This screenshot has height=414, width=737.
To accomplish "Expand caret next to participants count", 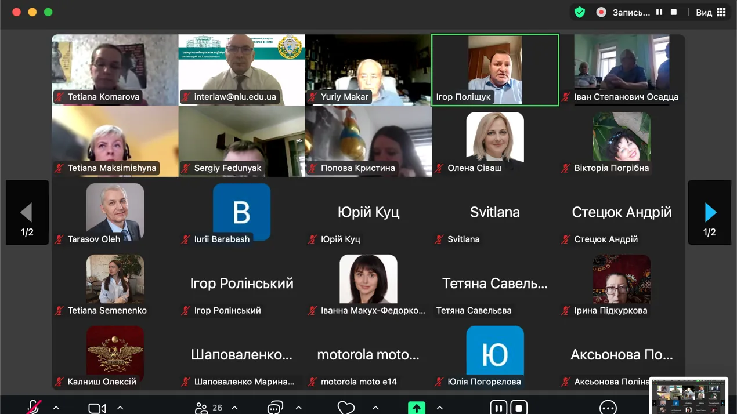I will tap(234, 408).
